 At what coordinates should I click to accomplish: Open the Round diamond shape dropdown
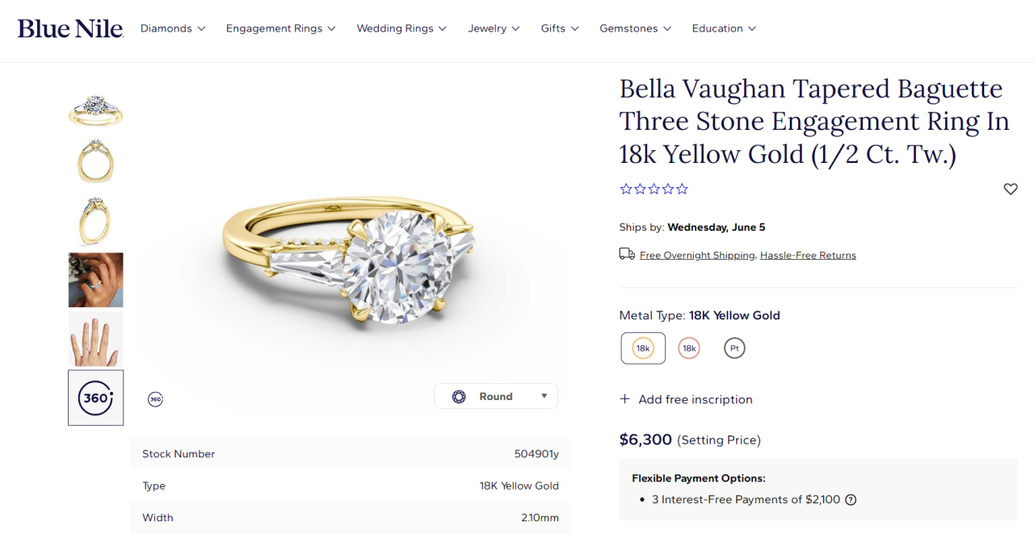[x=496, y=396]
